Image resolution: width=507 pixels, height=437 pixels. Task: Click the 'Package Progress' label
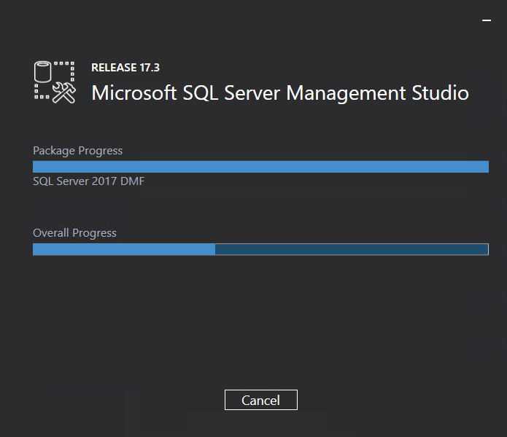coord(77,151)
